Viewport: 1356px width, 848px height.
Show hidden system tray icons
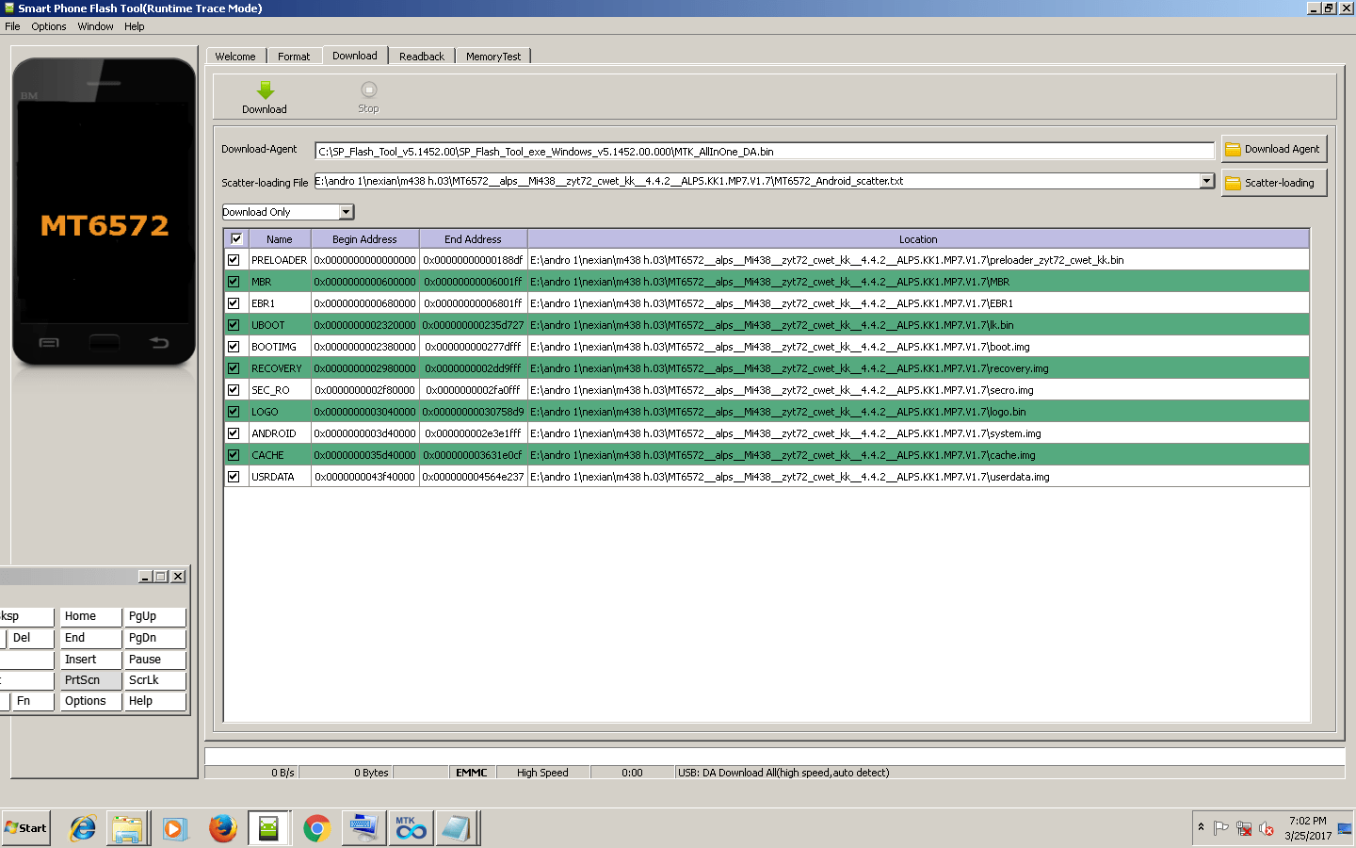point(1201,827)
